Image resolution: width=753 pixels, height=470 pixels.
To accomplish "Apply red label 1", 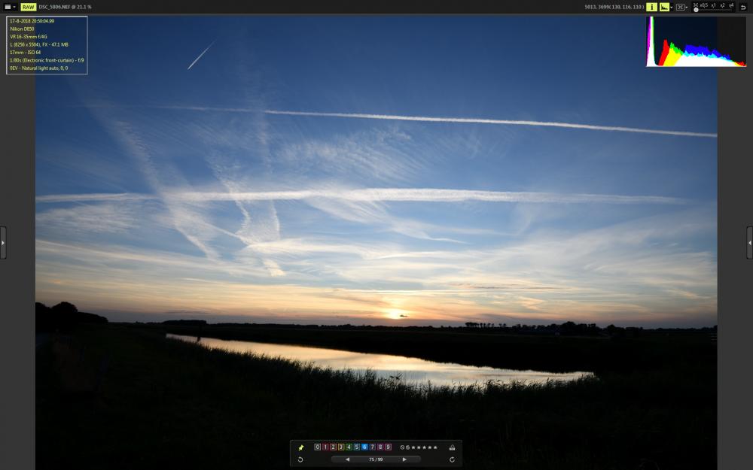I will pyautogui.click(x=325, y=447).
